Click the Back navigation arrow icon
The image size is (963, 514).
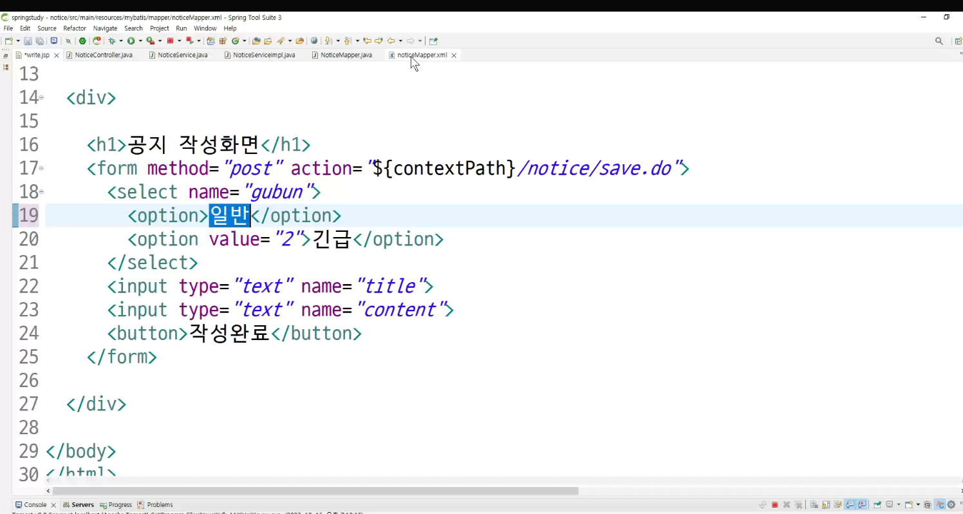click(x=391, y=41)
